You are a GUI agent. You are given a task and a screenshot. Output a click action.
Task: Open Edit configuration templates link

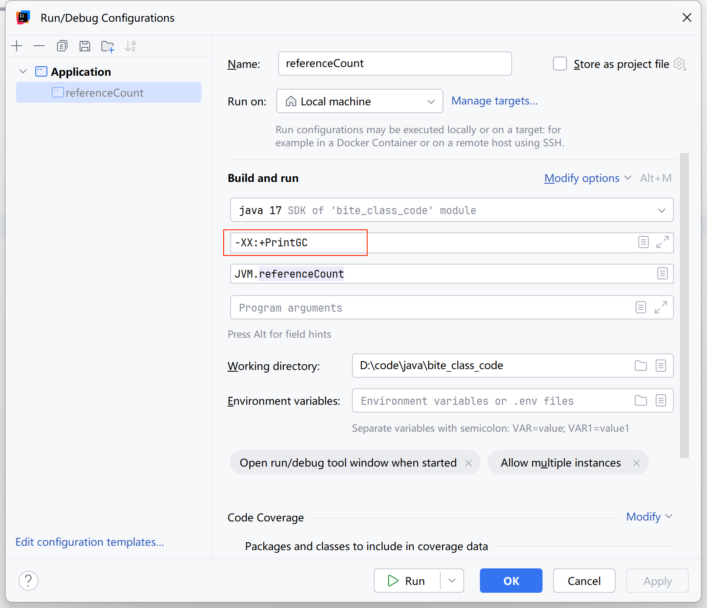click(90, 542)
